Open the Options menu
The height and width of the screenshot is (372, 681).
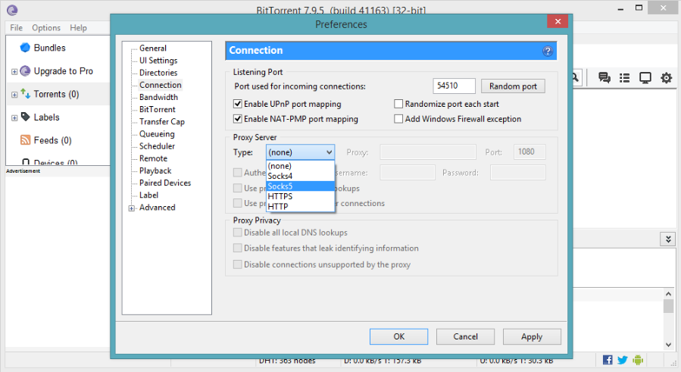click(46, 28)
